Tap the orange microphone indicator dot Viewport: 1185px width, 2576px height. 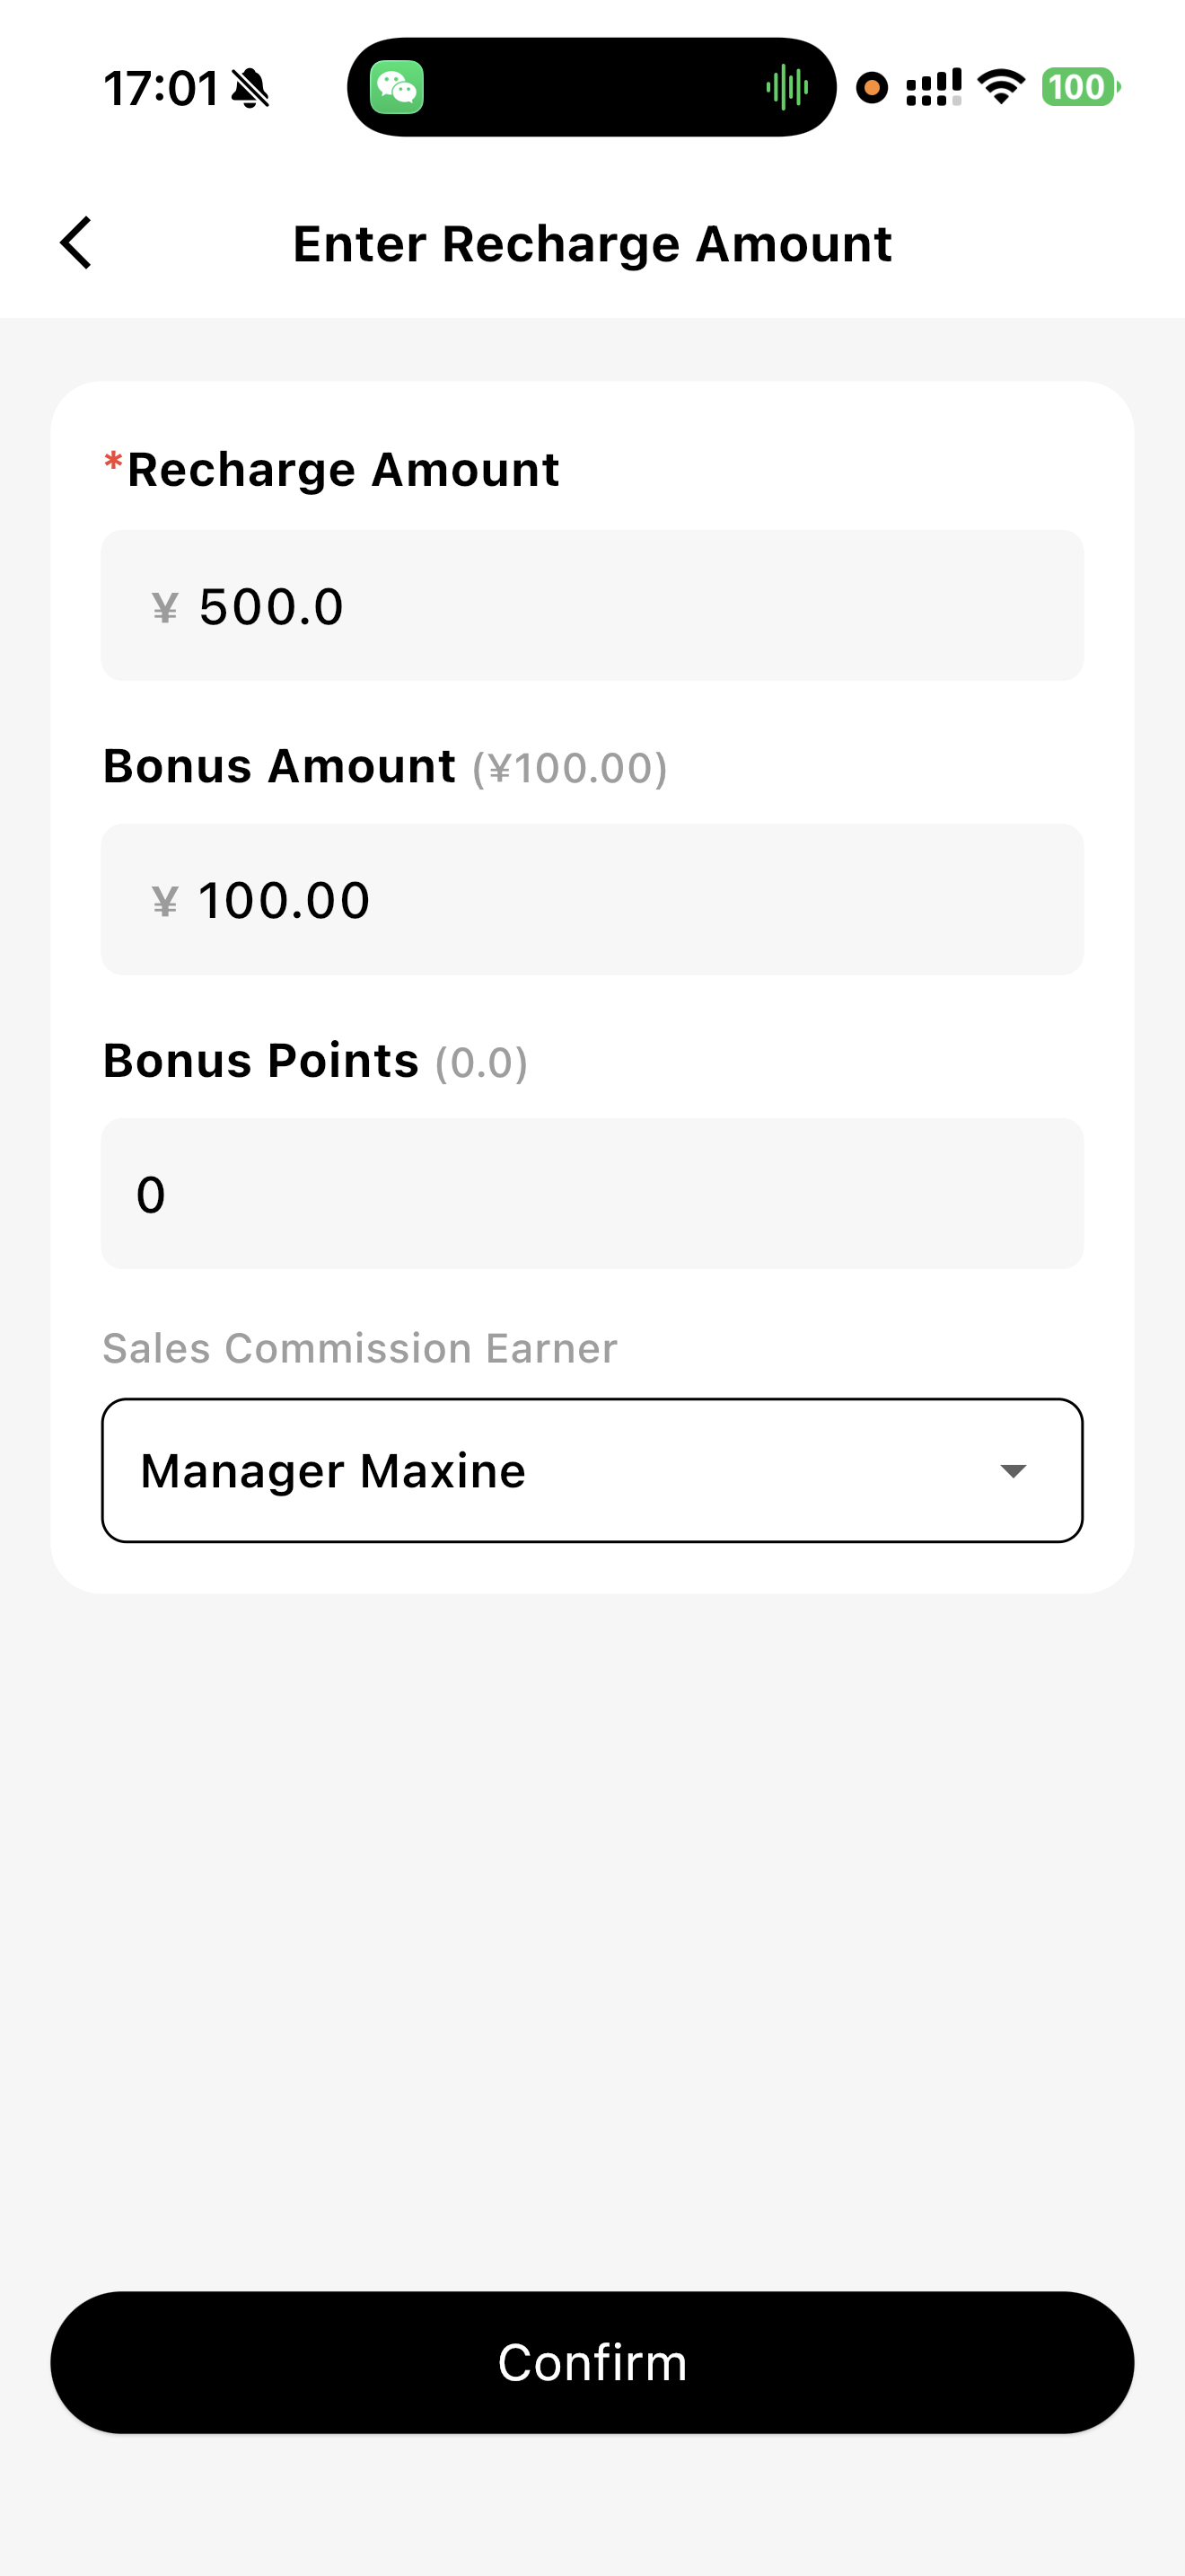873,88
